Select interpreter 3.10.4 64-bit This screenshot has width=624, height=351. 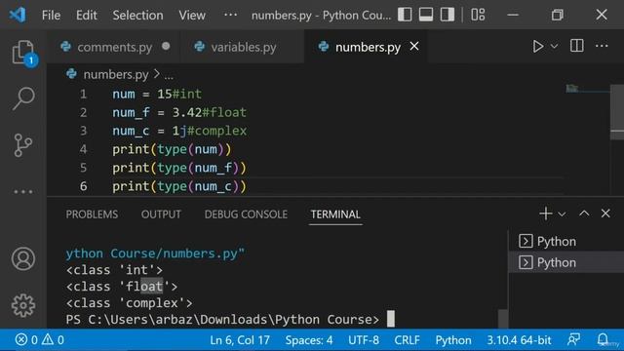coord(519,340)
